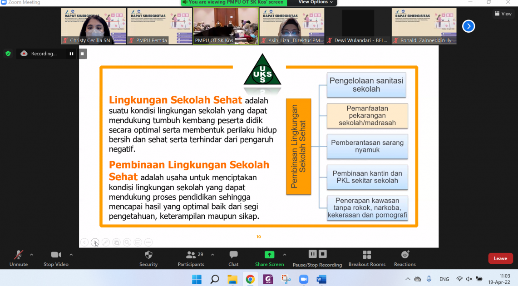The height and width of the screenshot is (286, 518).
Task: Stop Video camera button
Action: [x=56, y=258]
